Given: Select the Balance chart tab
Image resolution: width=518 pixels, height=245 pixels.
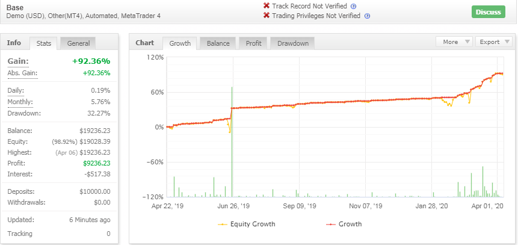Looking at the screenshot, I should pos(218,43).
